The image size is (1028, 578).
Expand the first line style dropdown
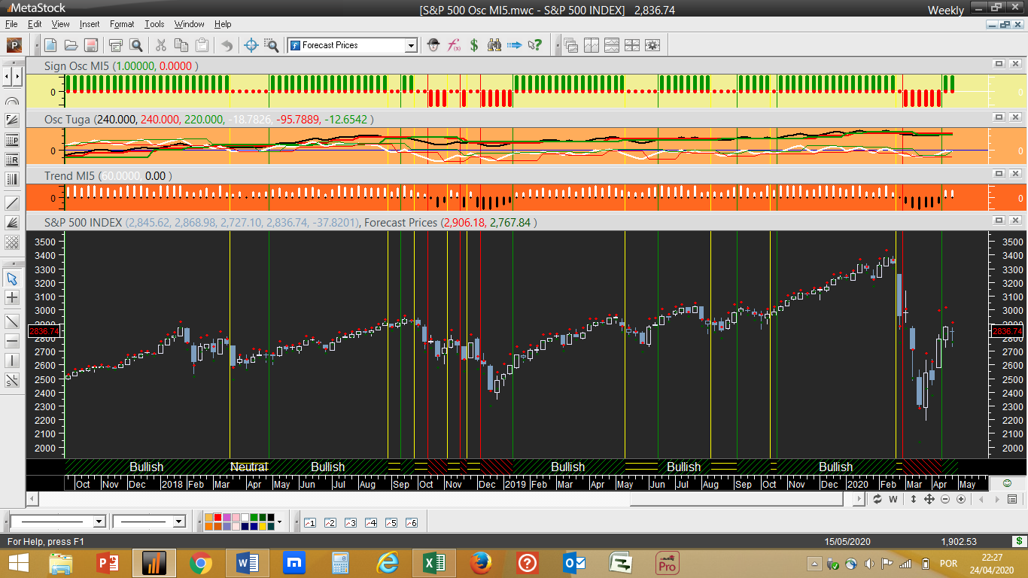(x=99, y=522)
